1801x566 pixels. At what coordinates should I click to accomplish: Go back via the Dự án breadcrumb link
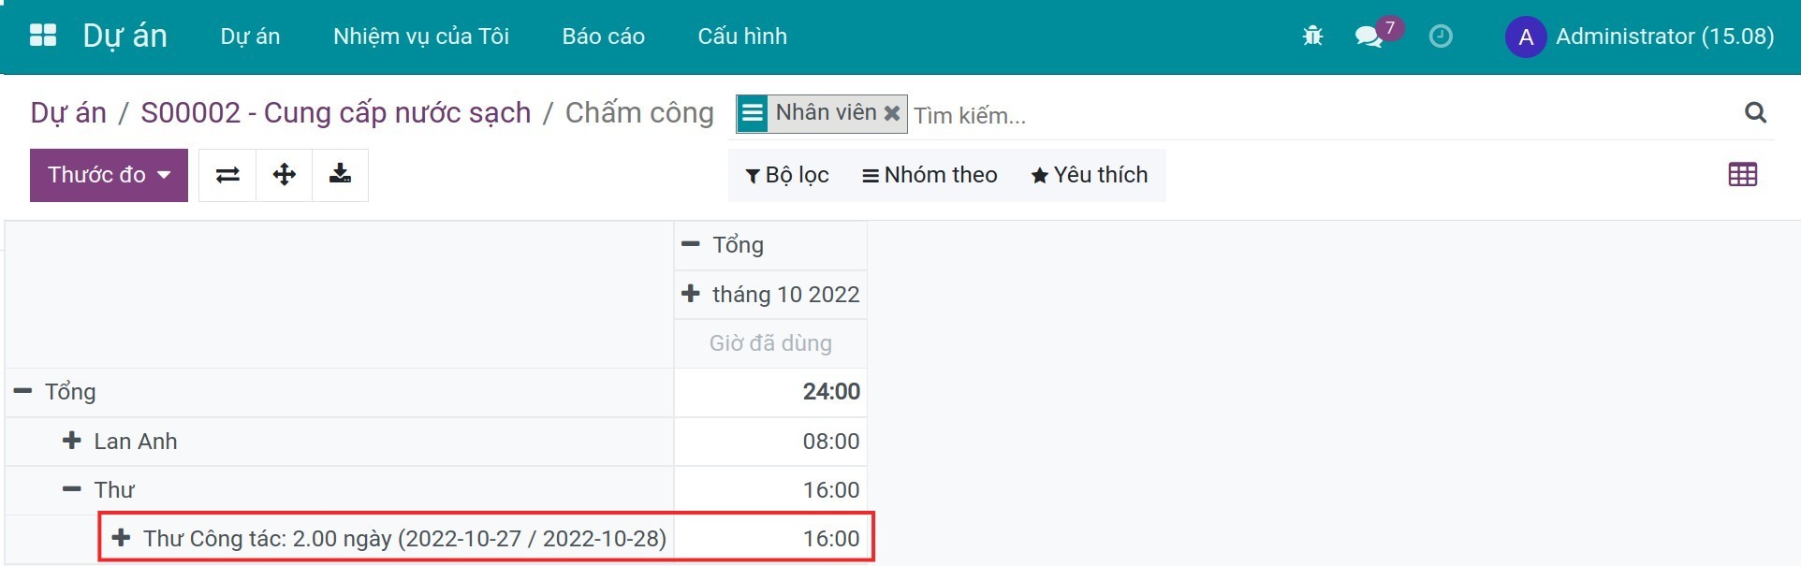pyautogui.click(x=66, y=112)
